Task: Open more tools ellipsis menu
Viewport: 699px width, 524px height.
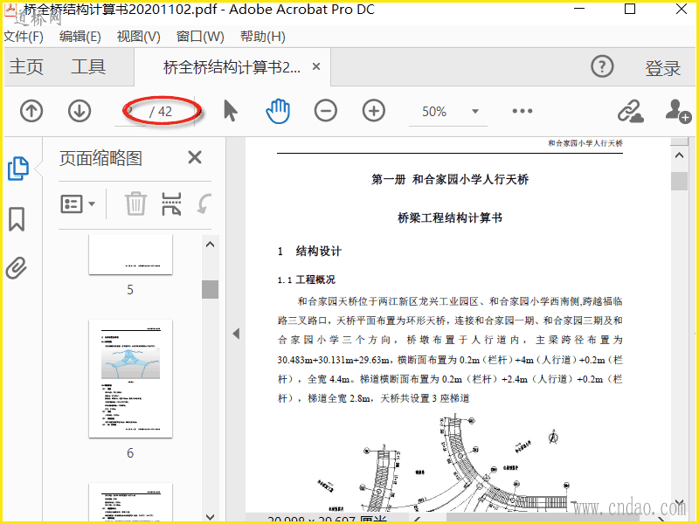Action: click(522, 111)
